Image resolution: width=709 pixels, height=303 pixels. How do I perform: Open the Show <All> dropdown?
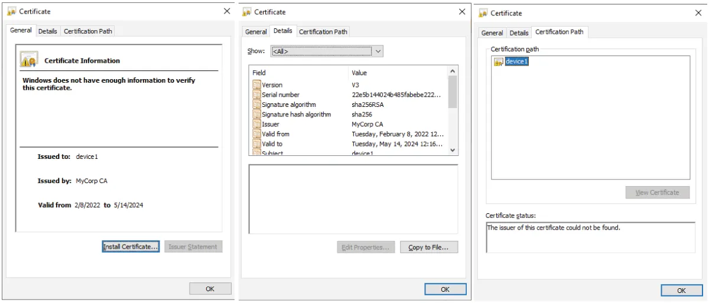click(327, 51)
